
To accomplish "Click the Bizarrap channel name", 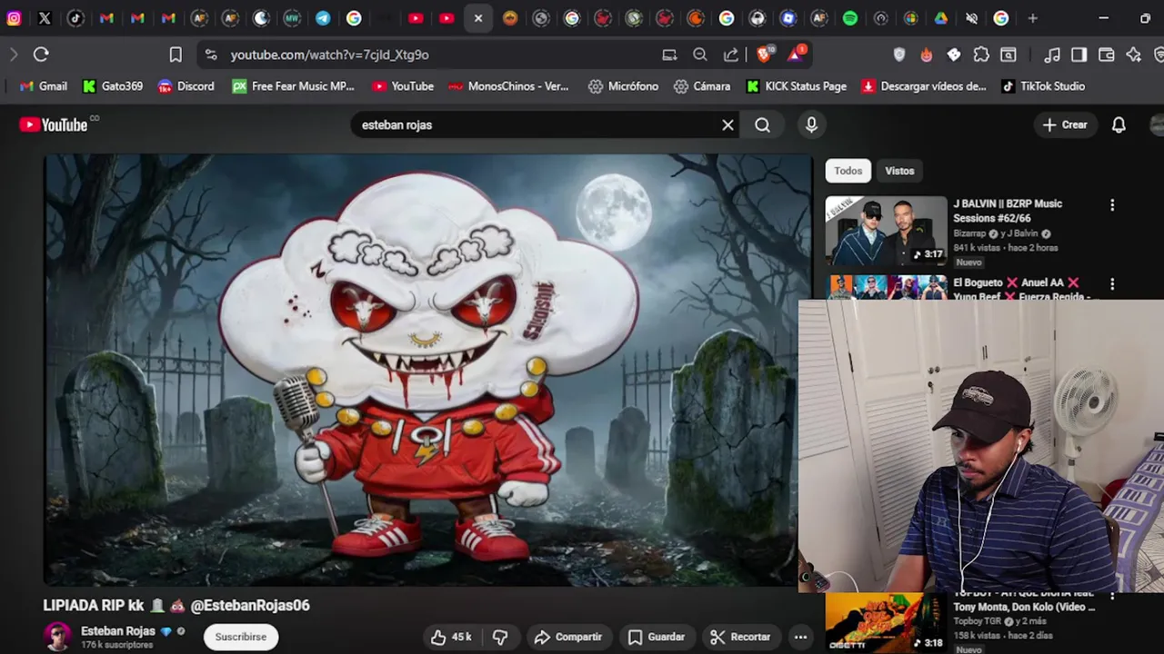I will tap(969, 233).
